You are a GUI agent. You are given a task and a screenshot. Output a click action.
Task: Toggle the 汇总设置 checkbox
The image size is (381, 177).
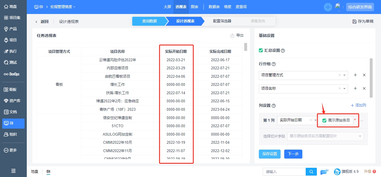point(261,50)
